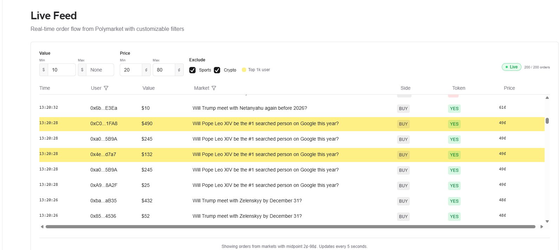
Task: Uncheck the Sports exclude checkbox
Action: pyautogui.click(x=192, y=70)
